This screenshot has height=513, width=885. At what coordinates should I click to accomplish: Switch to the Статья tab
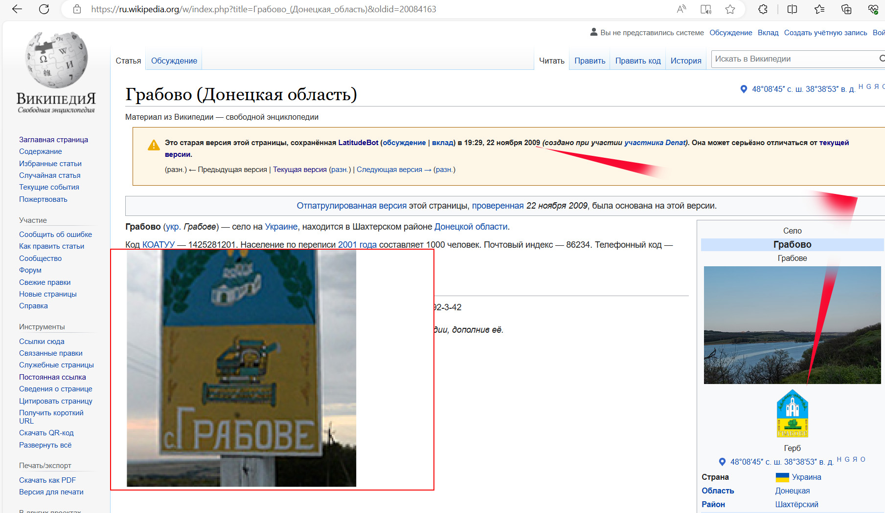coord(128,61)
